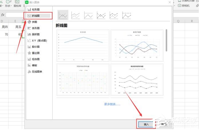
Task: Select 在线图表 online charts category
Action: coord(37,71)
